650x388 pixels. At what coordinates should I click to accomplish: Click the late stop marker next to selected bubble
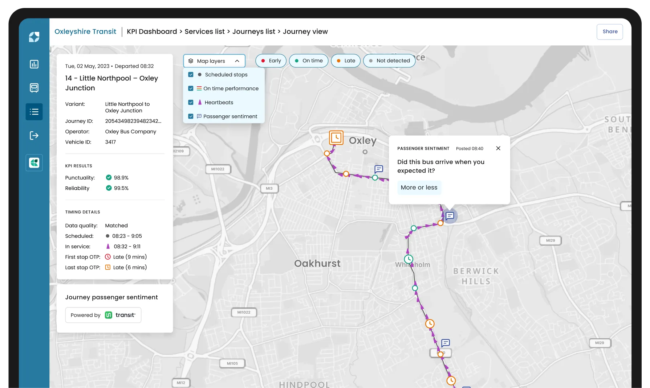[440, 223]
